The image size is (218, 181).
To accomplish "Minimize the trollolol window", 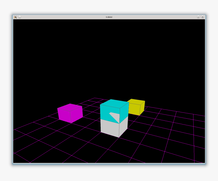I will point(198,17).
